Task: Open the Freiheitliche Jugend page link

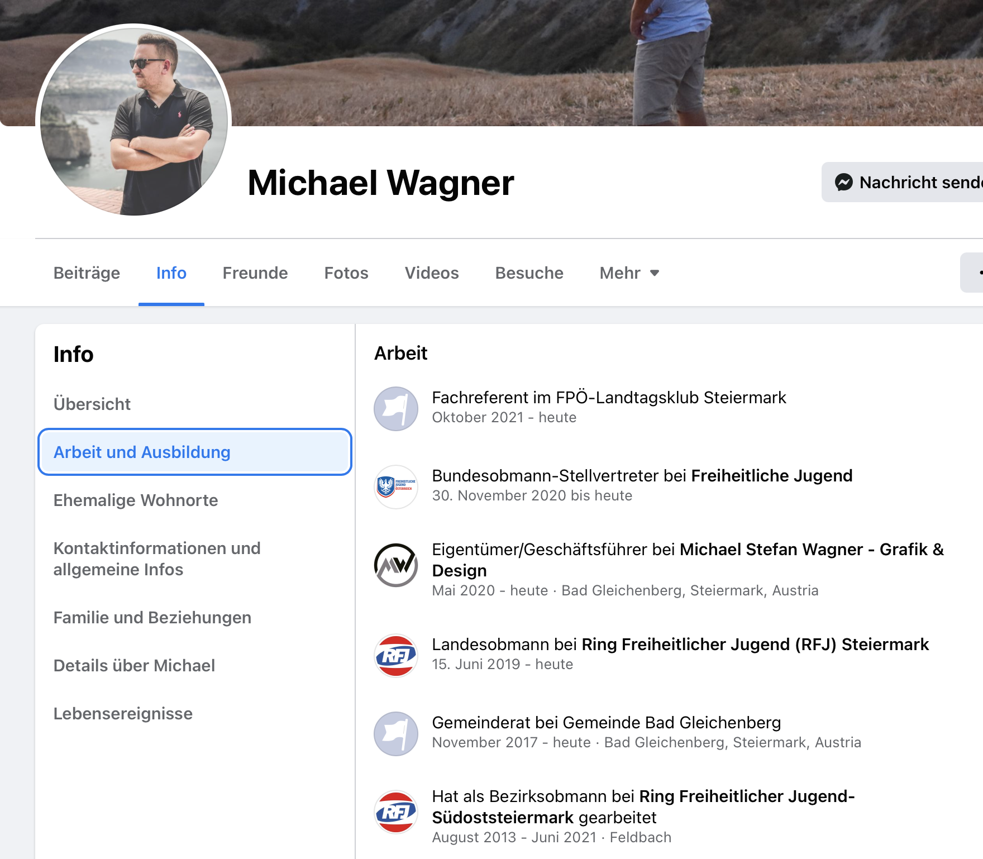Action: pos(772,475)
